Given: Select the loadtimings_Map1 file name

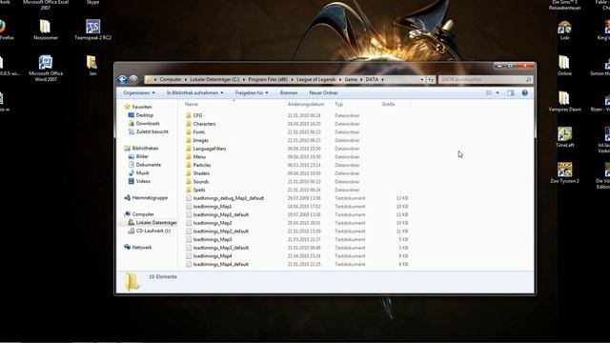Looking at the screenshot, I should tap(213, 207).
